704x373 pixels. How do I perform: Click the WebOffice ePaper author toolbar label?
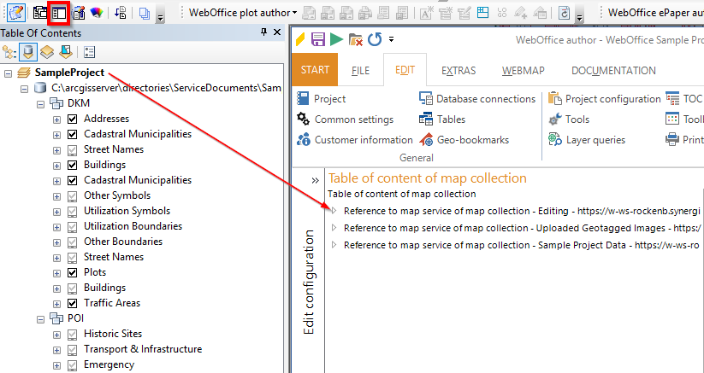[x=655, y=13]
